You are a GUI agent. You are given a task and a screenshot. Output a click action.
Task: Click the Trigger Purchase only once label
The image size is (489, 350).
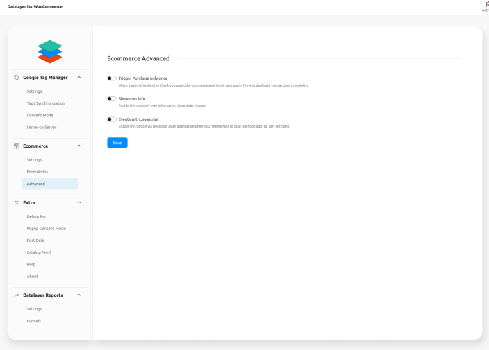pyautogui.click(x=143, y=78)
